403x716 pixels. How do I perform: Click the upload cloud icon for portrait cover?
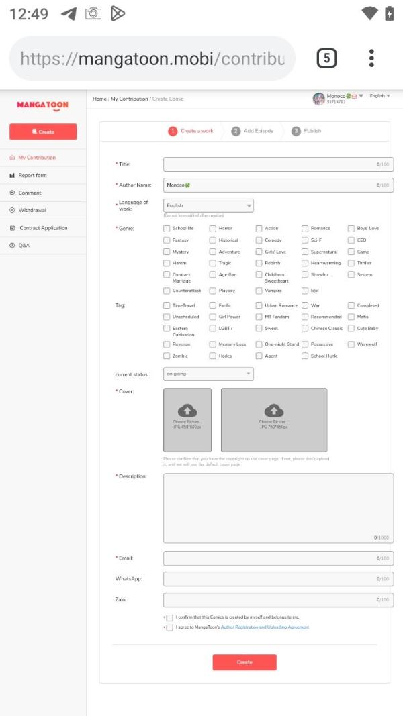point(187,410)
